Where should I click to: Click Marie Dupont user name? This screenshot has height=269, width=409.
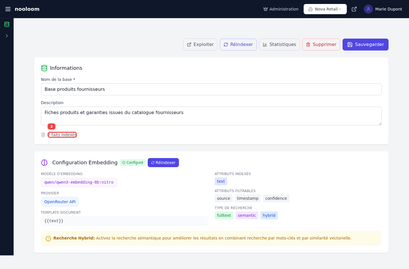coord(389,9)
